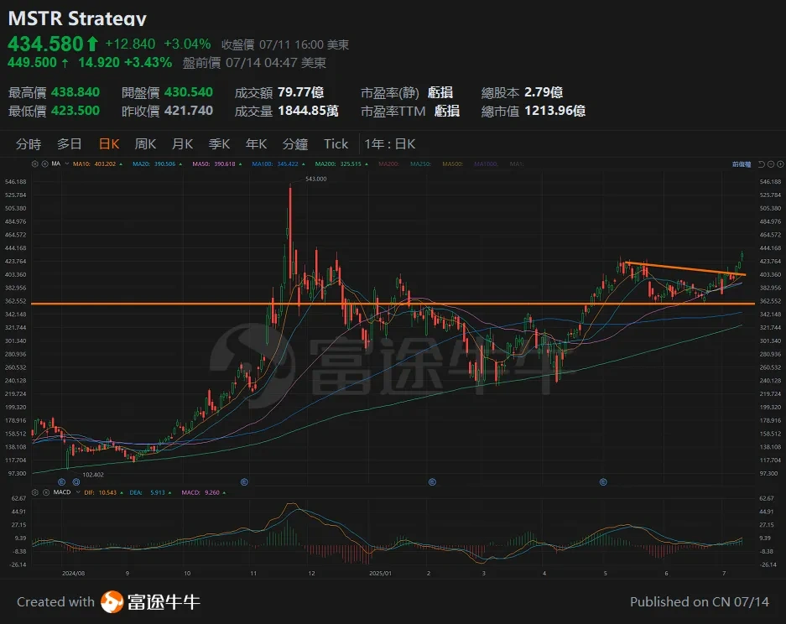Select the 月K monthly candlestick tab
This screenshot has width=786, height=624.
[x=183, y=144]
